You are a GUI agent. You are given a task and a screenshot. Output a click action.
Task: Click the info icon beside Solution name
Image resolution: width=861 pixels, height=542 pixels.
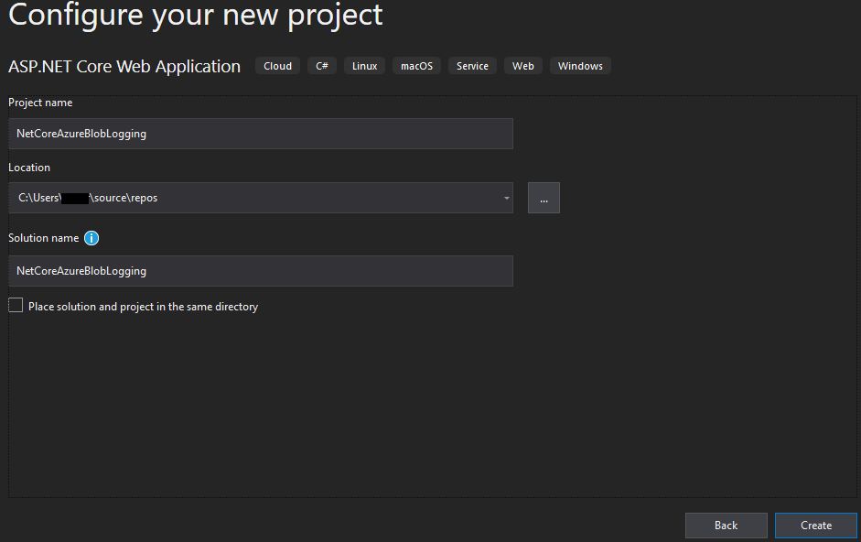click(91, 238)
